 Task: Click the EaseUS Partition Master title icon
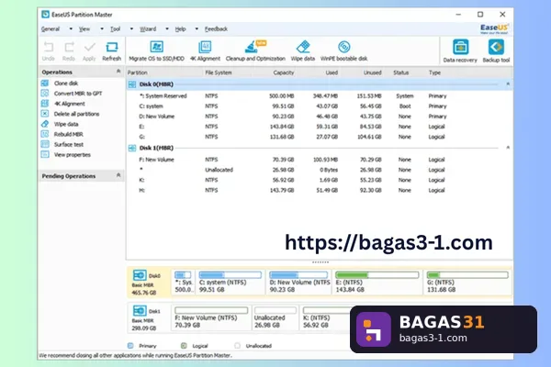(x=45, y=15)
